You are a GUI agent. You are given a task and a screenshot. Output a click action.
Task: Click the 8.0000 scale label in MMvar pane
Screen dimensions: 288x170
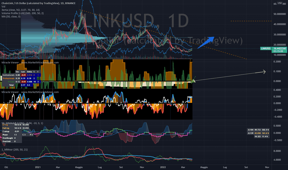tap(277, 151)
